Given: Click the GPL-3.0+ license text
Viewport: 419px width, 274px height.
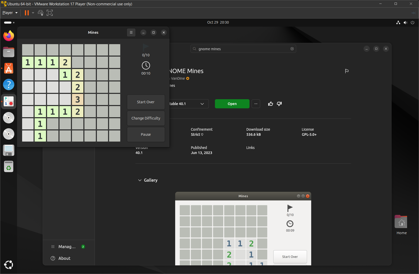Looking at the screenshot, I should tap(309, 134).
